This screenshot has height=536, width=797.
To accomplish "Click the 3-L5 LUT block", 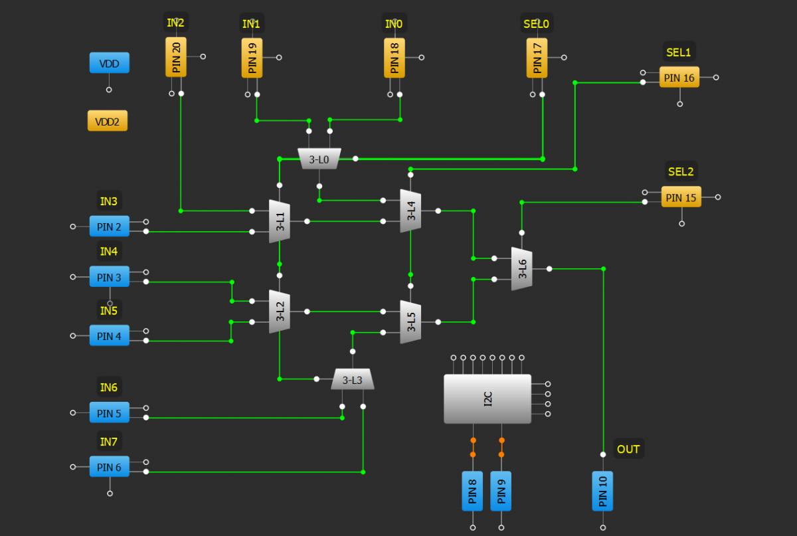I will (410, 322).
